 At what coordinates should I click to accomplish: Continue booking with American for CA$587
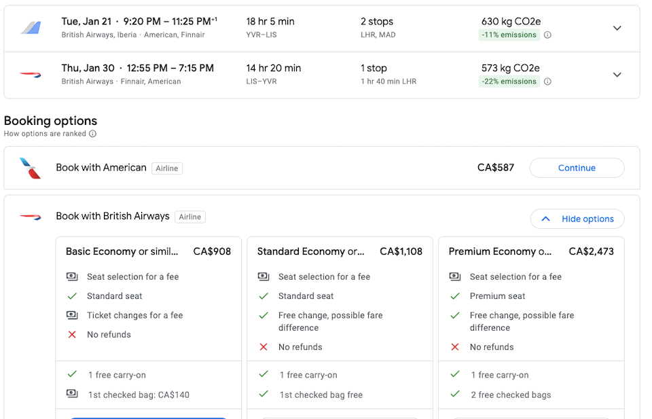point(577,168)
